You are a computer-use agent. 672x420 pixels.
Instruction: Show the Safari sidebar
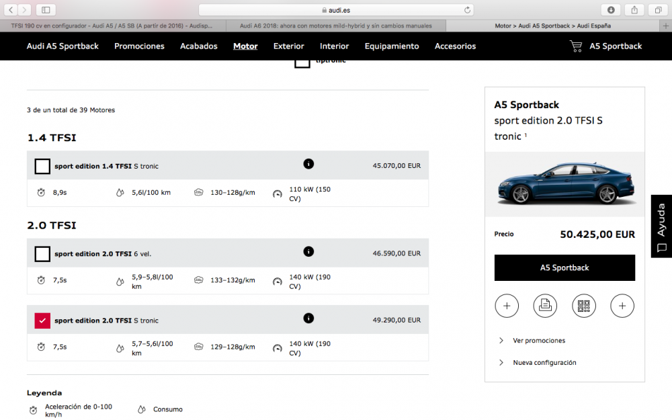[46, 10]
